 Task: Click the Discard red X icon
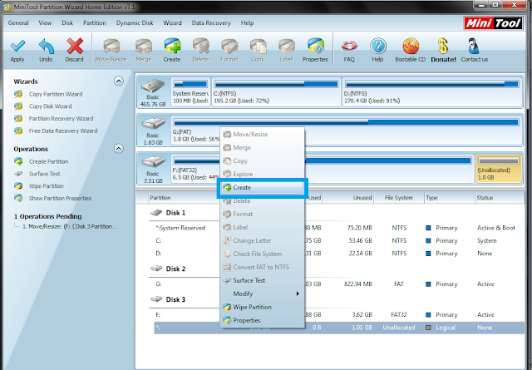tap(75, 47)
